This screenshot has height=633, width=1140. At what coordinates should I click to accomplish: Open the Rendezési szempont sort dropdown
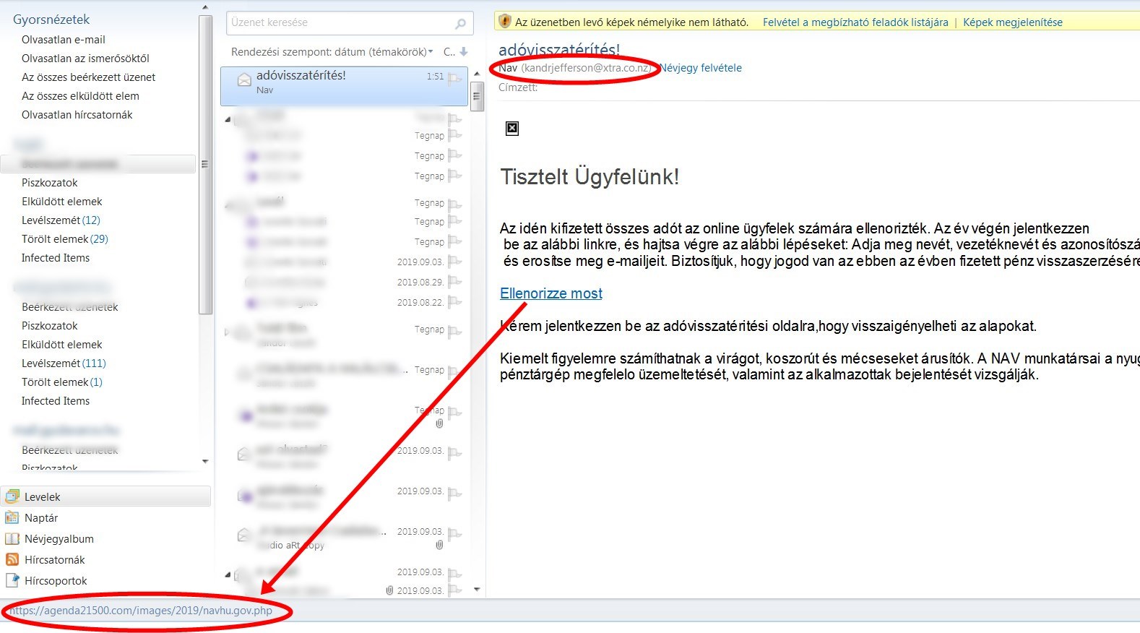pyautogui.click(x=332, y=52)
